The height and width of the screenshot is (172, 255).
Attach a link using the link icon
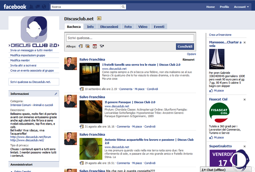(x=81, y=46)
